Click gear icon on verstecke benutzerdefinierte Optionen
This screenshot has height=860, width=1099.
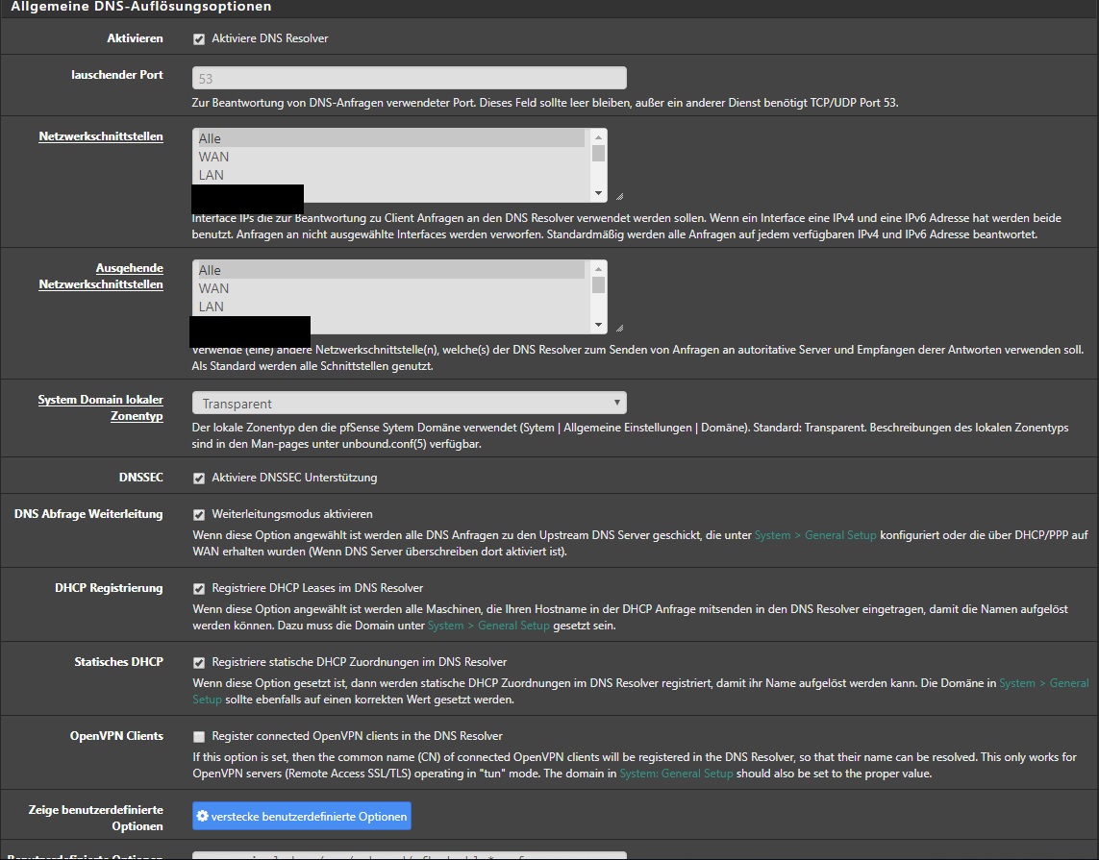coord(203,817)
